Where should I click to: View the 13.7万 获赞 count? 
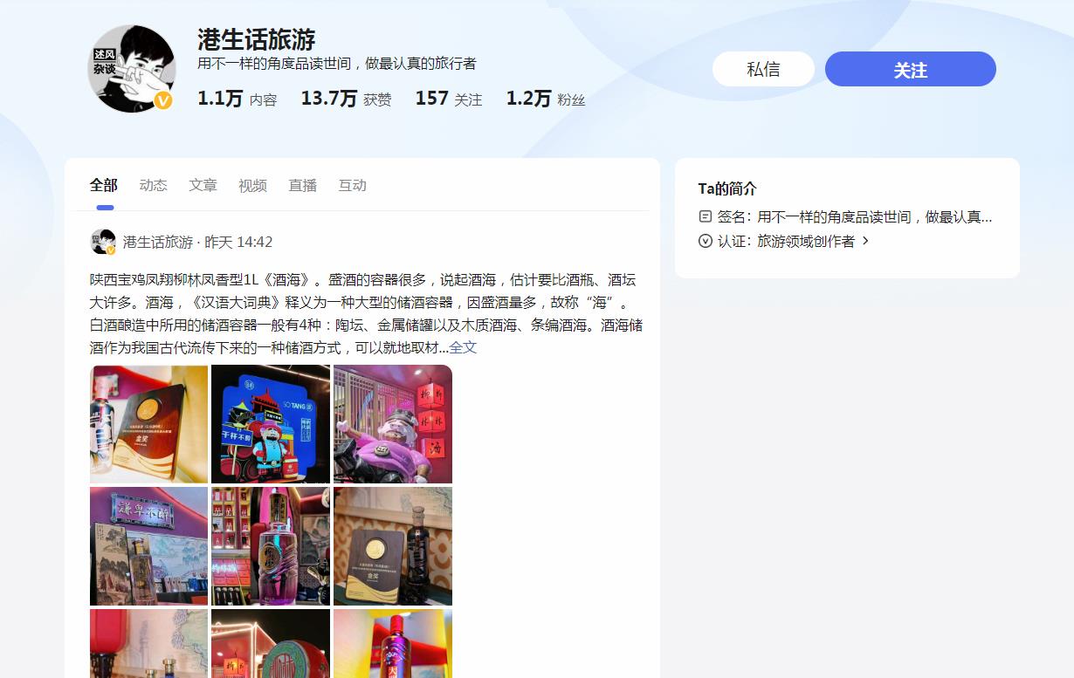pyautogui.click(x=346, y=99)
